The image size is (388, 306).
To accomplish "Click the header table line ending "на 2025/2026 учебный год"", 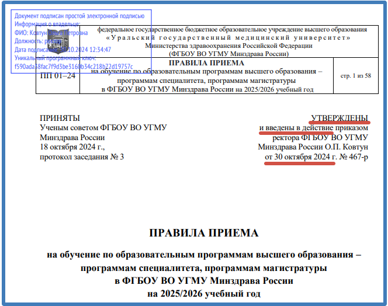I will tap(207, 89).
